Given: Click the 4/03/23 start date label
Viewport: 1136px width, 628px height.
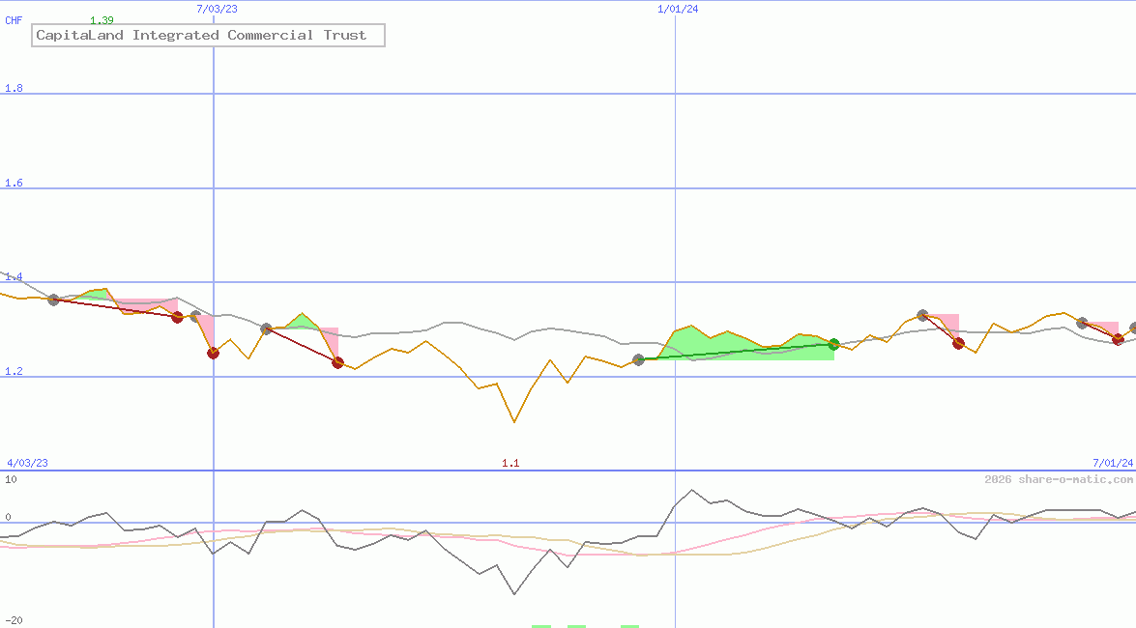Looking at the screenshot, I should click(27, 463).
